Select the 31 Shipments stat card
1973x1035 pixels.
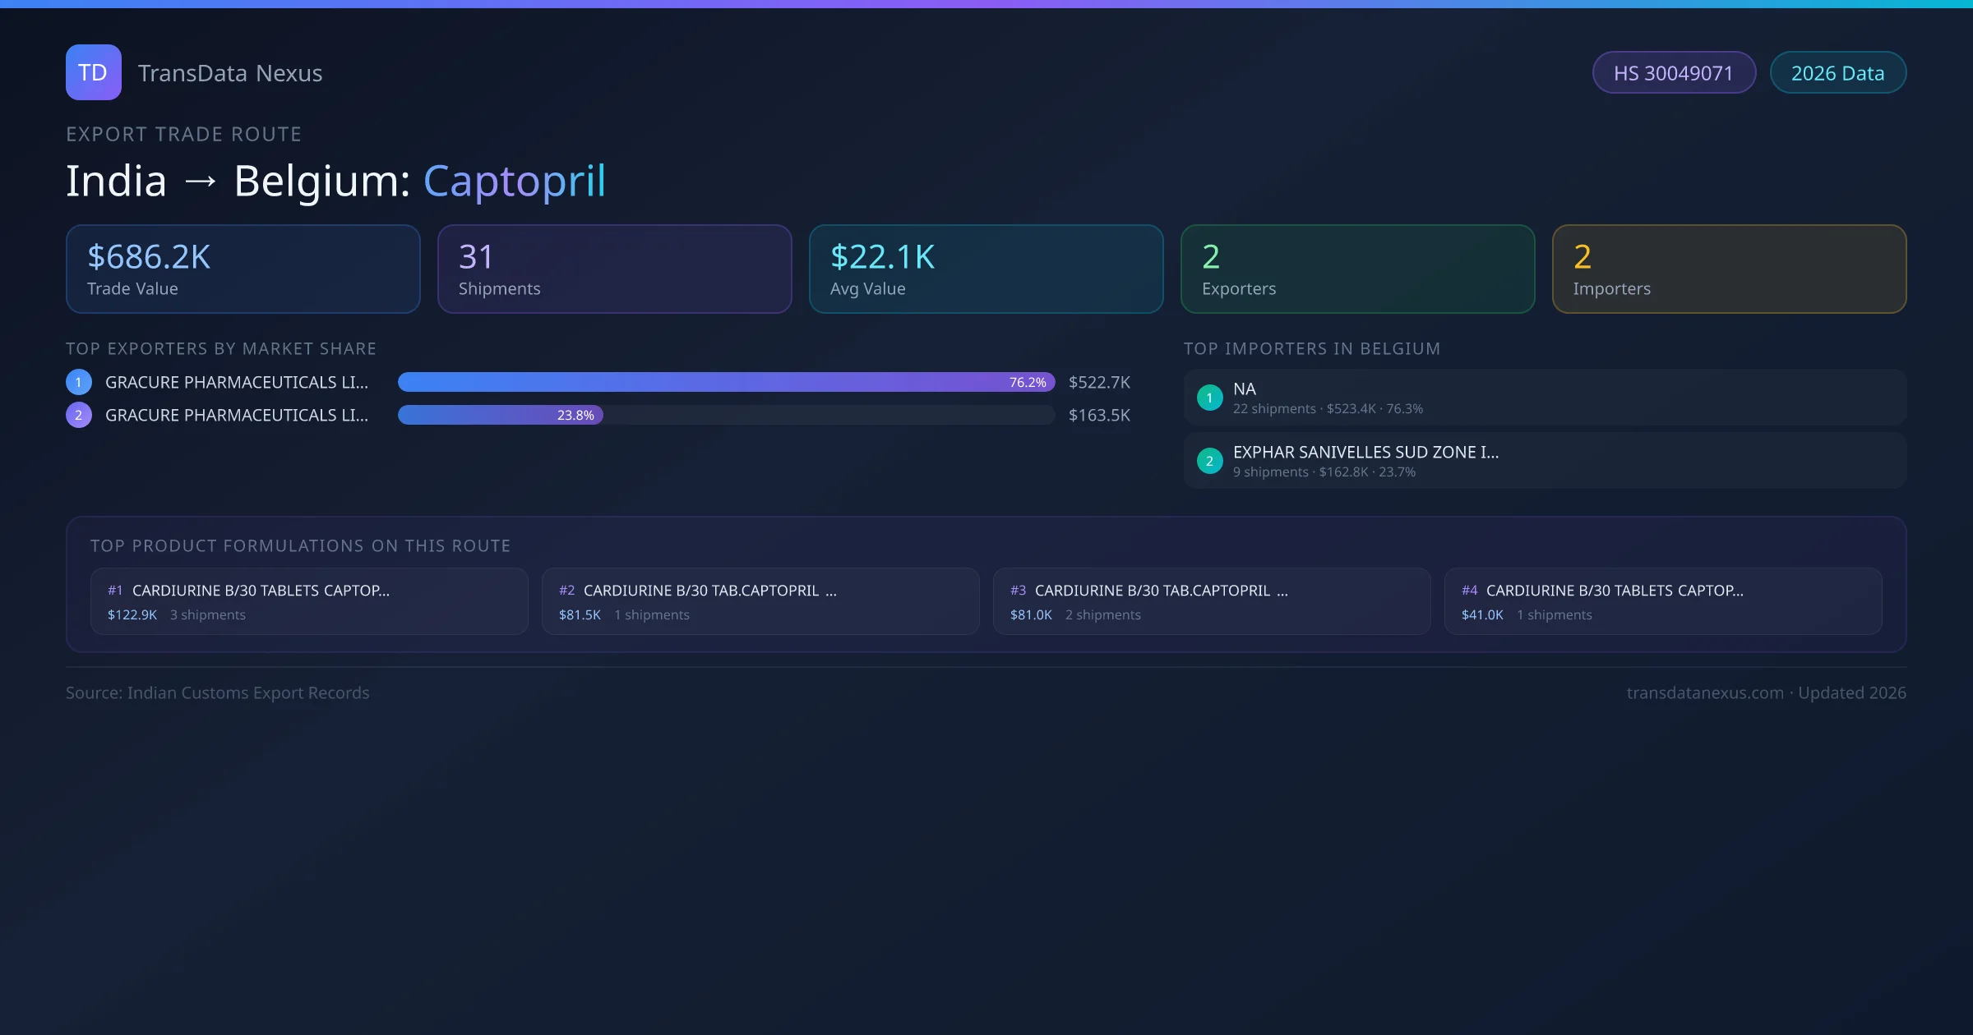[614, 269]
